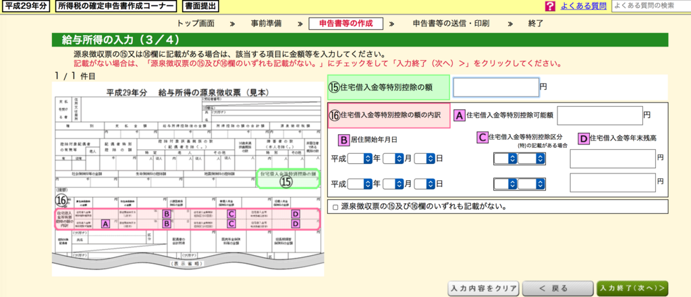The image size is (691, 297).
Task: Click the D marker beside 住宅借入金等年末残高
Action: pos(584,139)
